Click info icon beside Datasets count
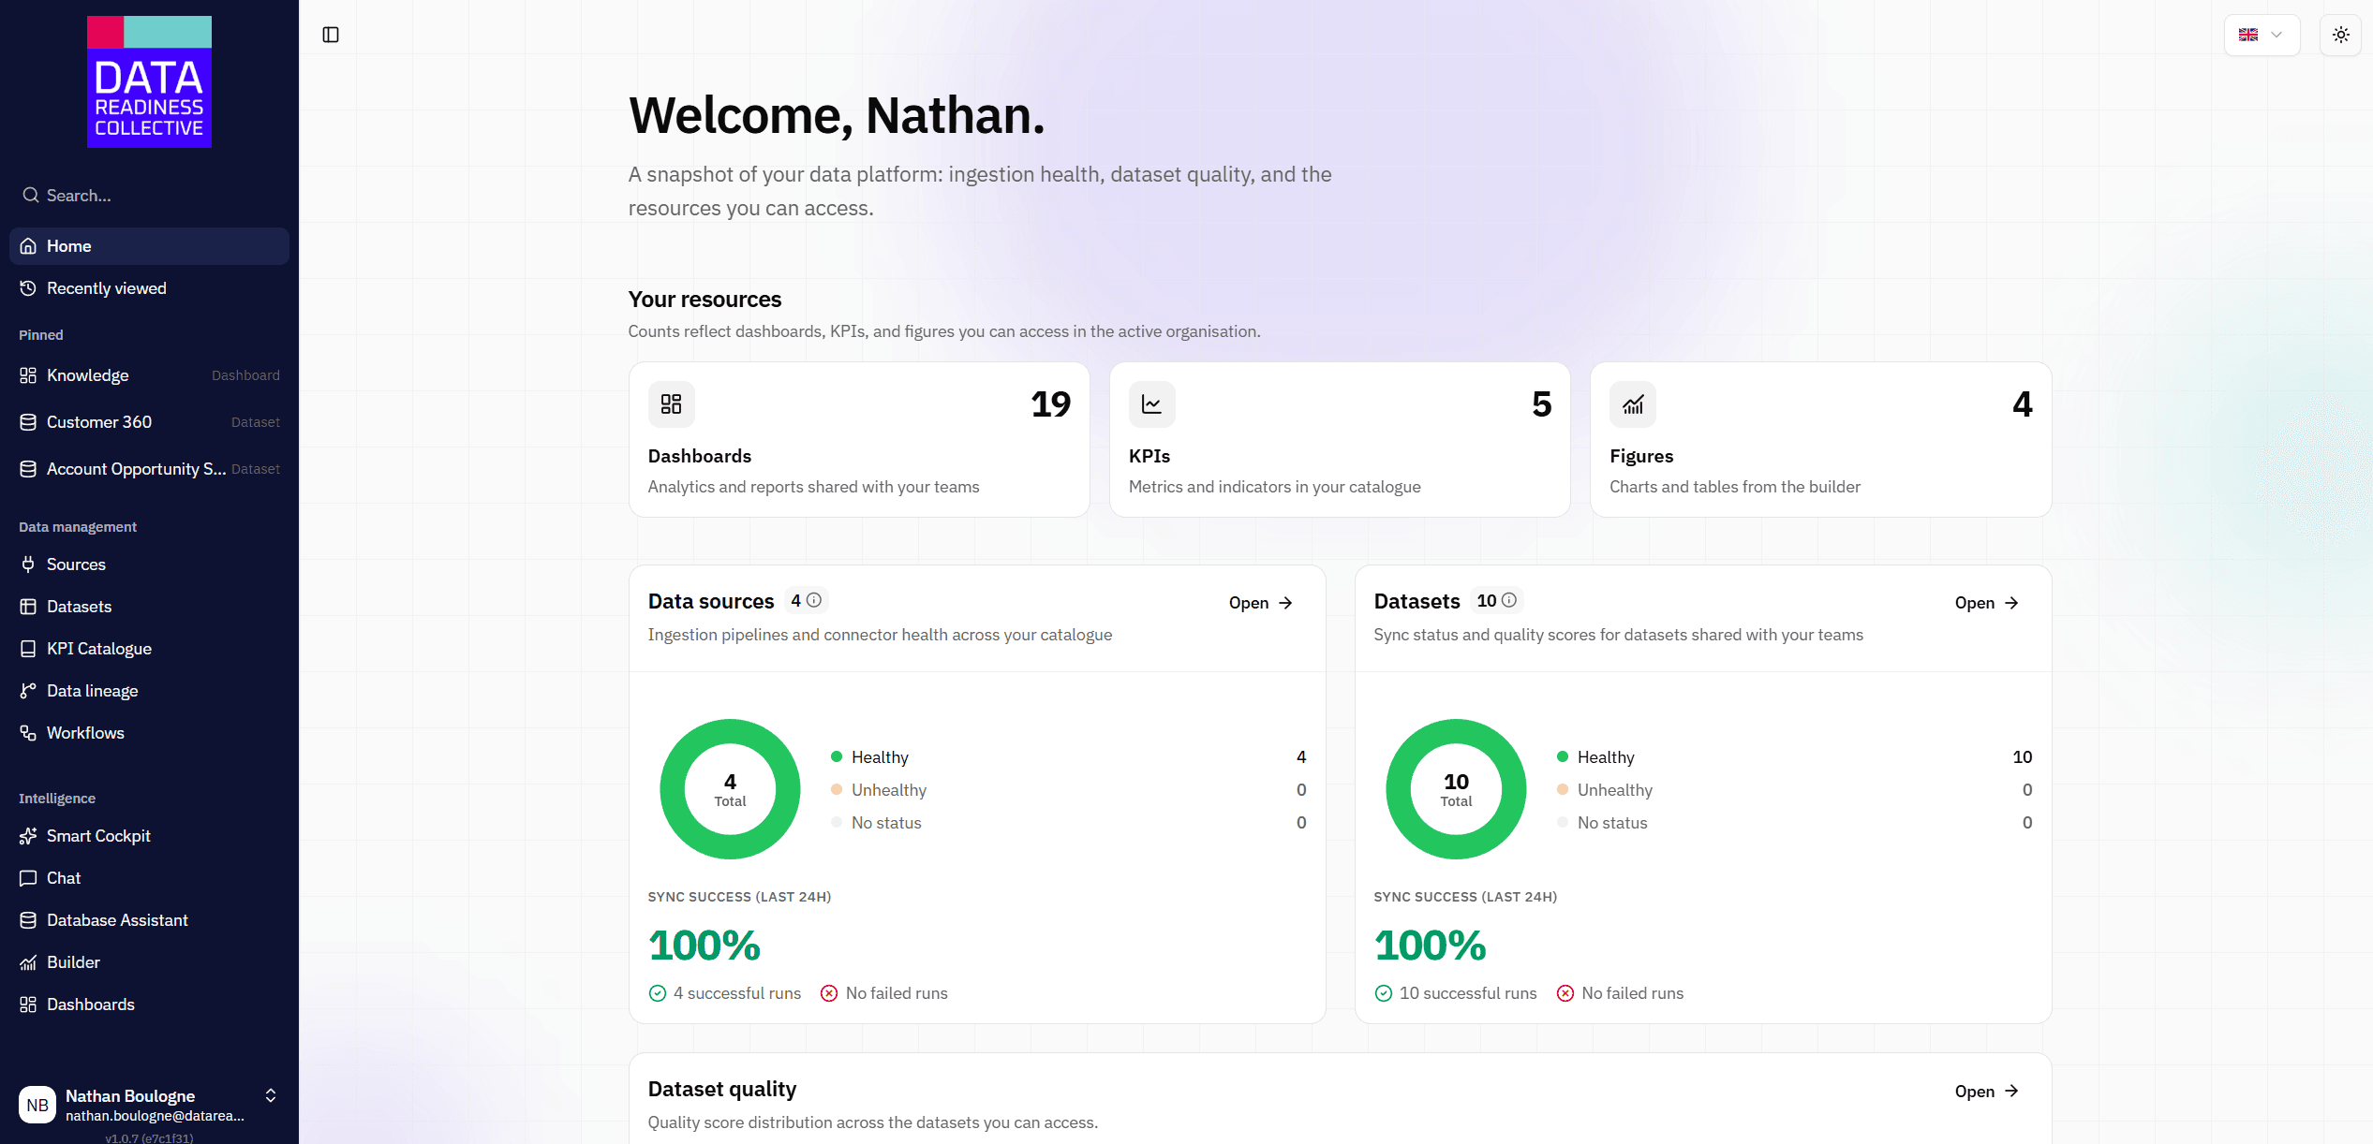This screenshot has height=1144, width=2373. (x=1508, y=600)
